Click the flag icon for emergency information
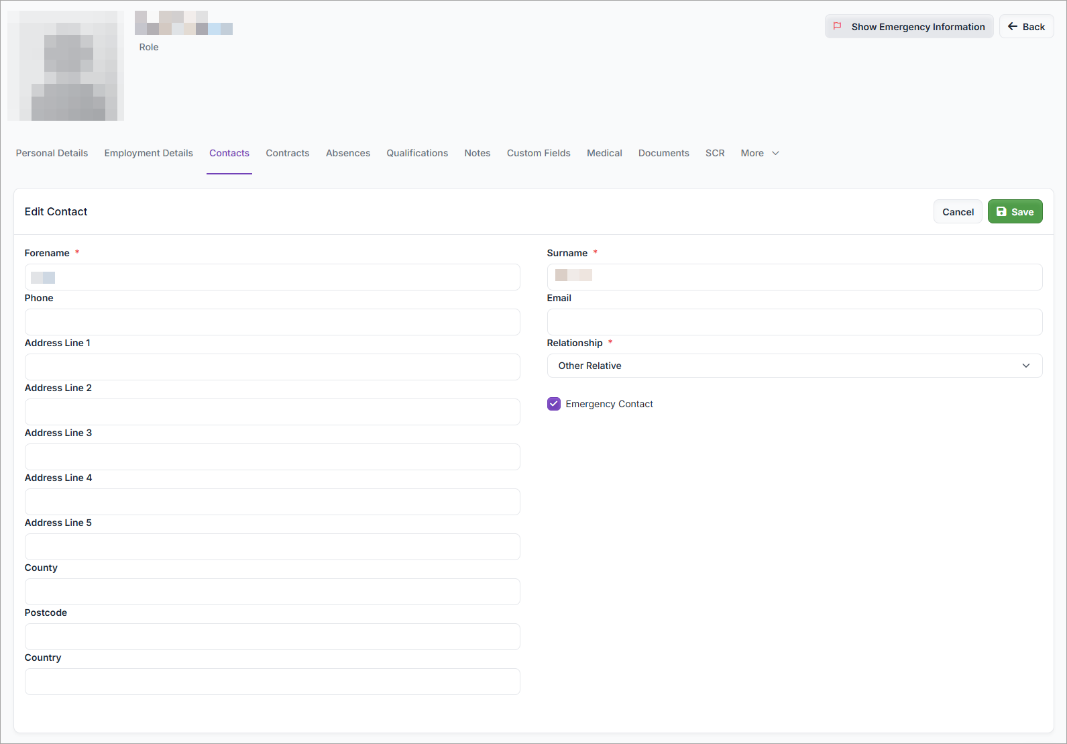This screenshot has height=744, width=1067. tap(837, 26)
